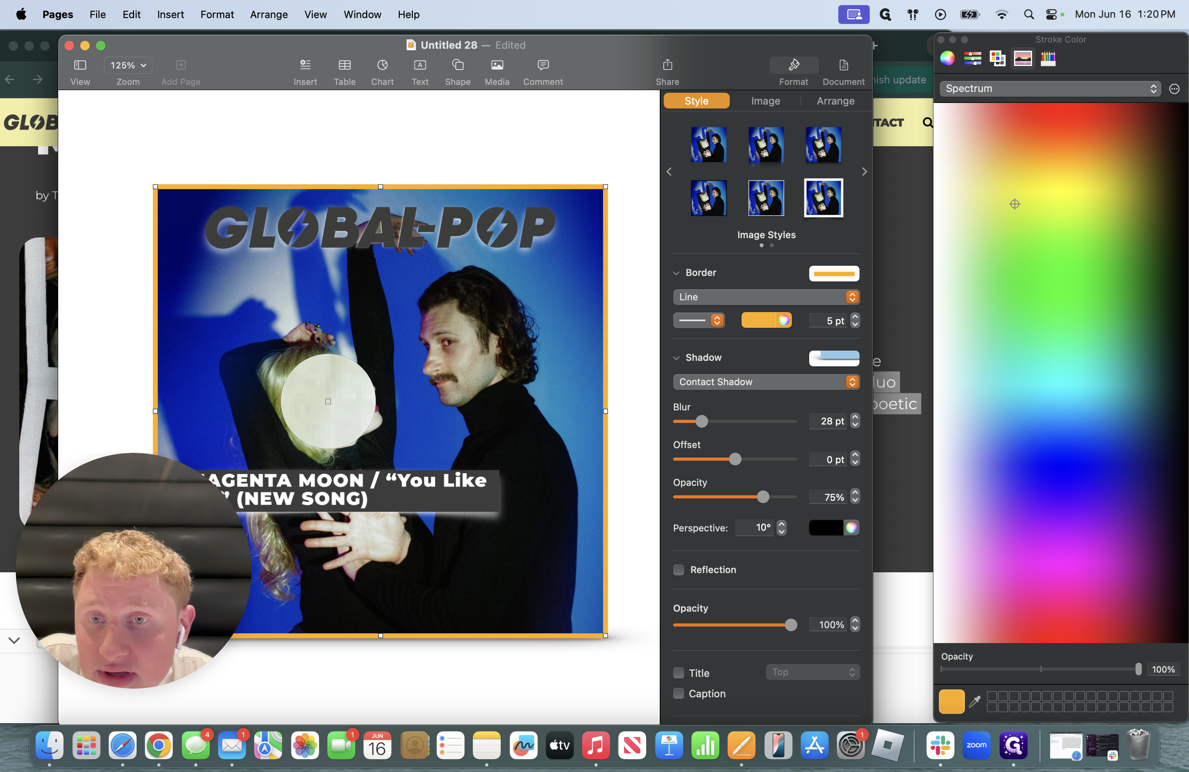Image resolution: width=1189 pixels, height=772 pixels.
Task: Open the View sidebar options icon
Action: click(x=80, y=65)
